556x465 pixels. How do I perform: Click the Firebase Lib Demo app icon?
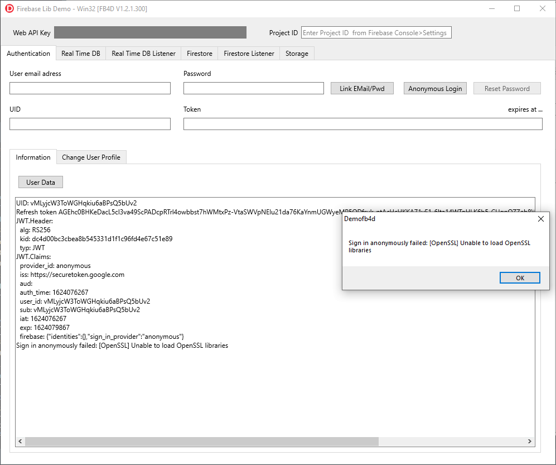[9, 8]
